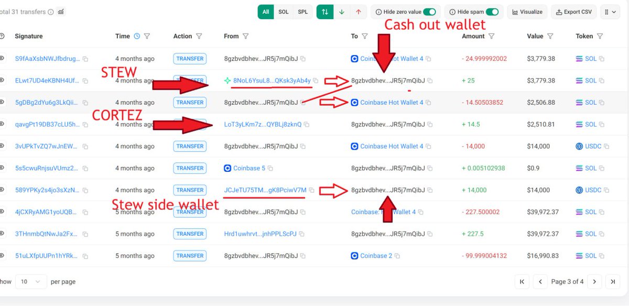Click the filter icon in From column header
Image resolution: width=629 pixels, height=306 pixels.
pos(246,36)
